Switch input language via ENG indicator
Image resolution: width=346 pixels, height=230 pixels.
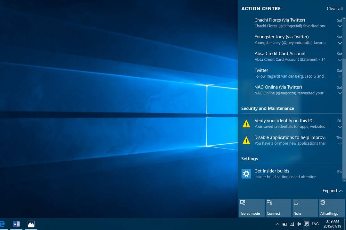tap(315, 224)
